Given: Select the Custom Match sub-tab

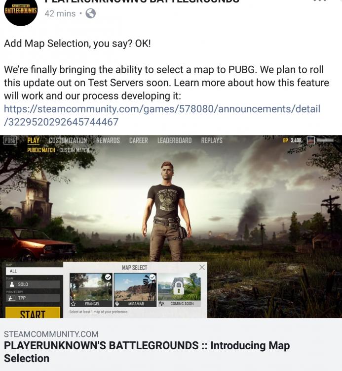Looking at the screenshot, I should pos(75,150).
